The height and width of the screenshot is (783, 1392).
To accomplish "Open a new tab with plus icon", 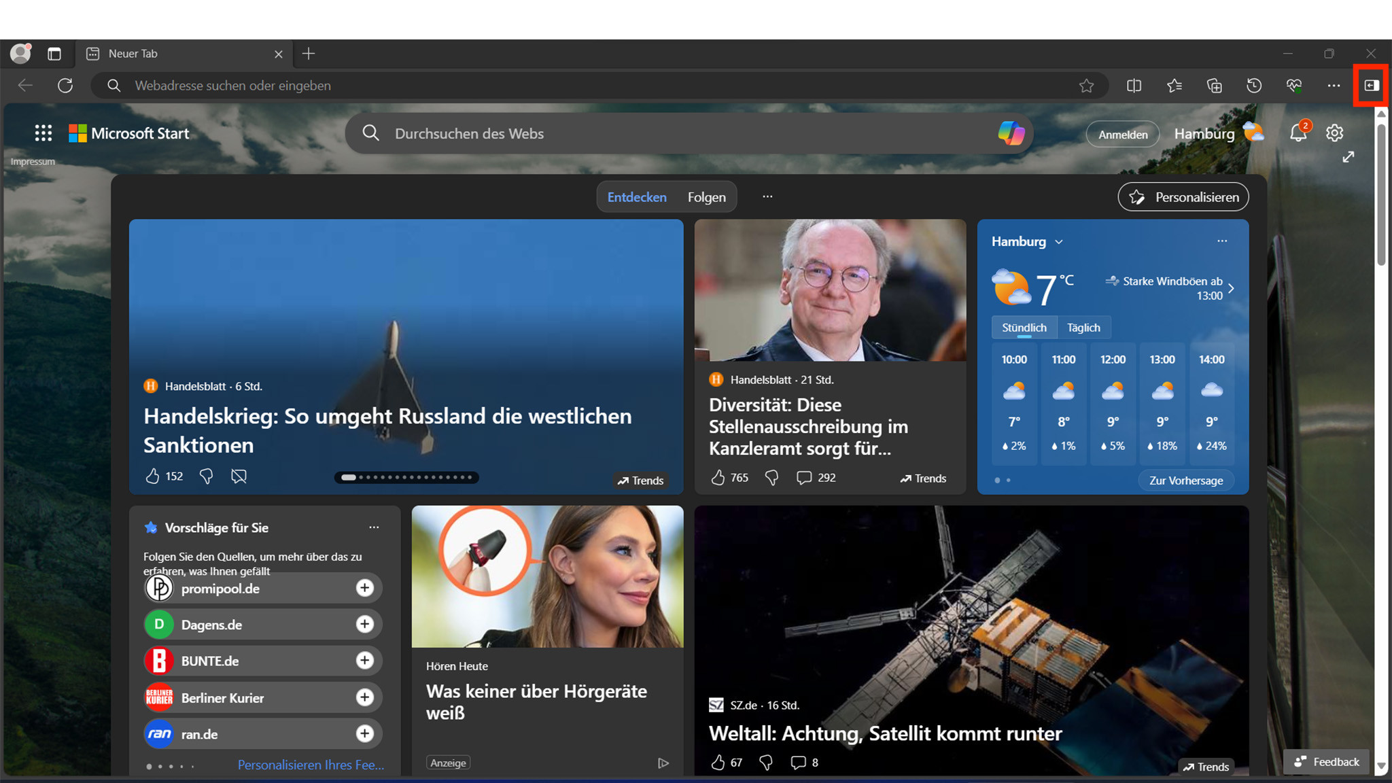I will point(309,54).
